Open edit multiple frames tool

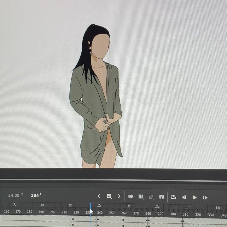pos(141,197)
